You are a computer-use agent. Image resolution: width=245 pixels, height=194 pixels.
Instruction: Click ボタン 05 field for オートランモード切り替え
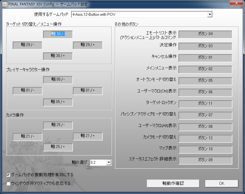[205, 81]
